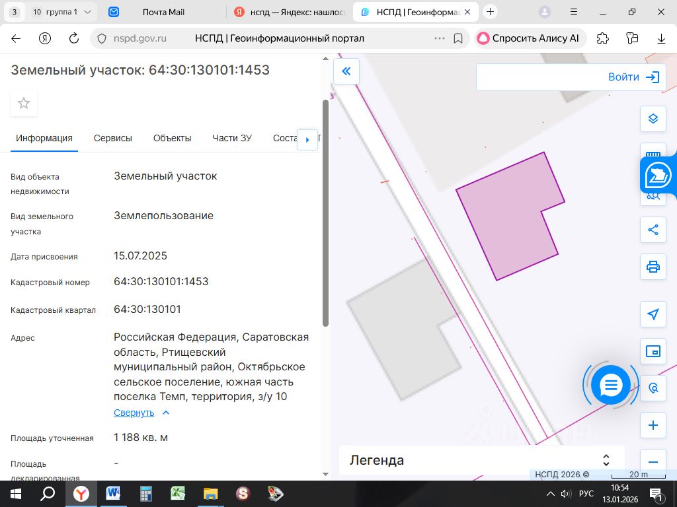The height and width of the screenshot is (507, 677).
Task: Open browser extensions icon
Action: [603, 38]
